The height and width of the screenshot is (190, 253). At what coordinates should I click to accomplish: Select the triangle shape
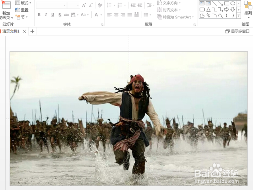coord(208,9)
